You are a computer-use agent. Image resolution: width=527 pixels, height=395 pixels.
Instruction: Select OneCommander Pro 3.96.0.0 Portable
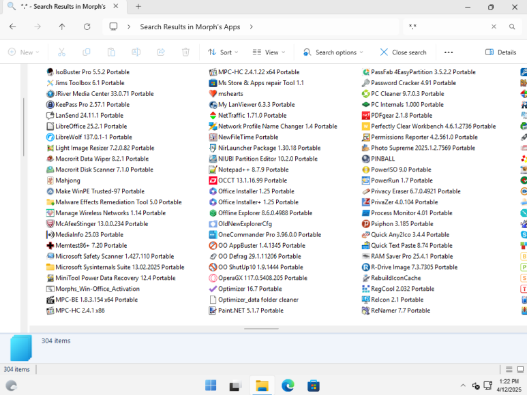(265, 234)
